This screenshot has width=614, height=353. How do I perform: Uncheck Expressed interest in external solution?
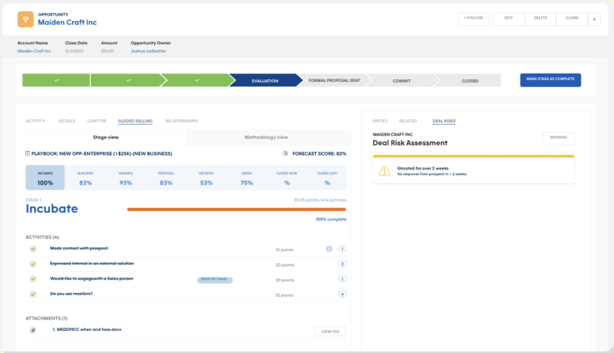click(x=33, y=264)
